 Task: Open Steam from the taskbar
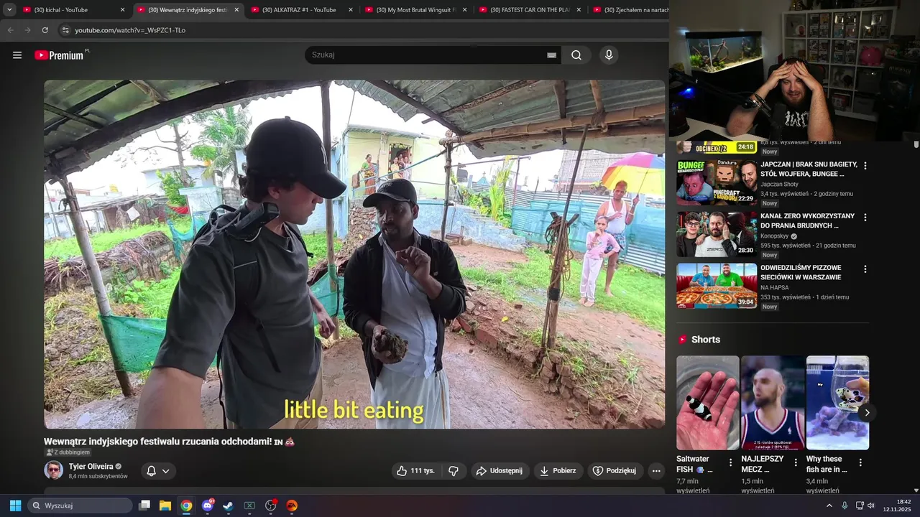click(228, 506)
